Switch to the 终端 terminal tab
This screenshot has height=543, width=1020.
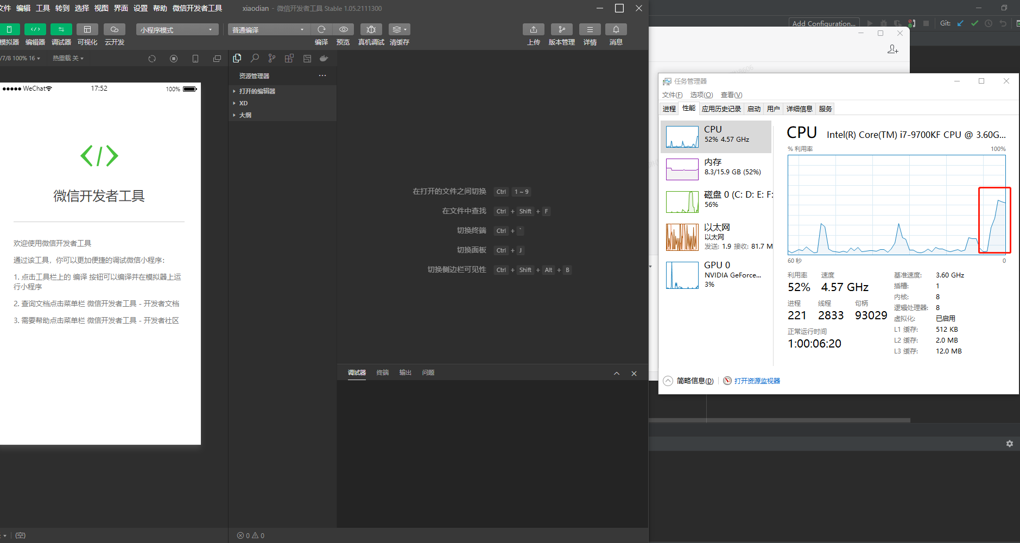383,372
